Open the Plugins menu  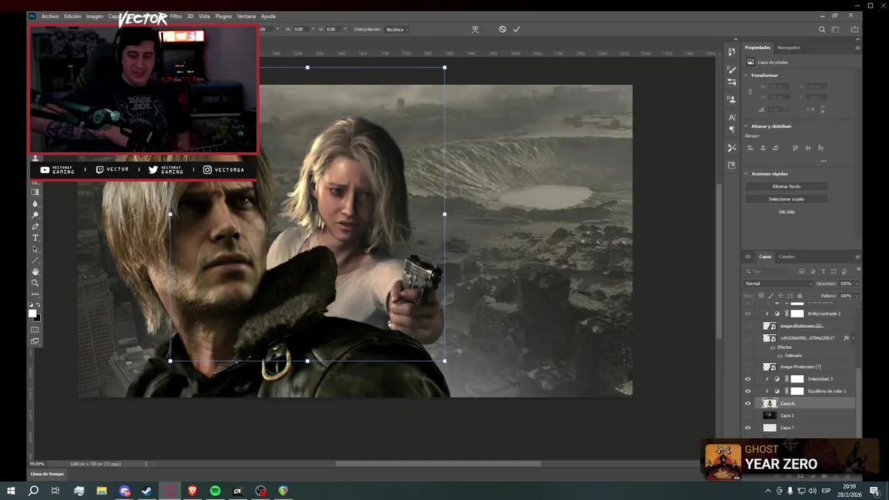224,16
